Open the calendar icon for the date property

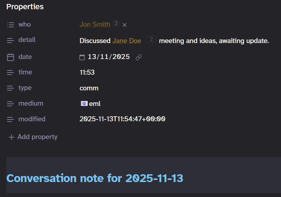click(x=11, y=57)
